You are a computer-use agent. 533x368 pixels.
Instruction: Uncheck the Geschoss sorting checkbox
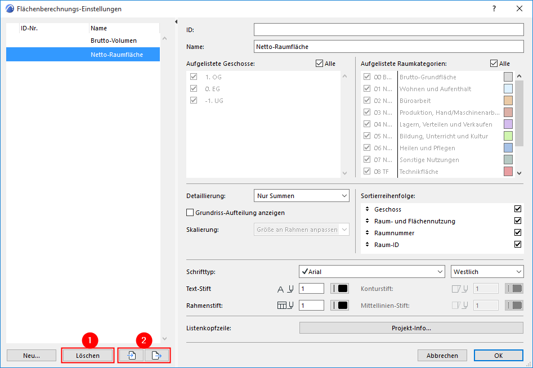pyautogui.click(x=518, y=209)
